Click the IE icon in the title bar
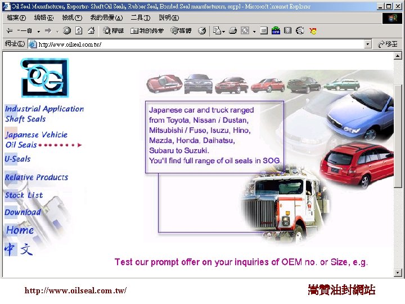 click(6, 6)
